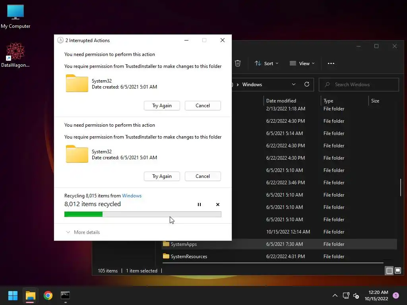Open the Command Prompt taskbar icon
This screenshot has height=305, width=407.
pos(65,295)
